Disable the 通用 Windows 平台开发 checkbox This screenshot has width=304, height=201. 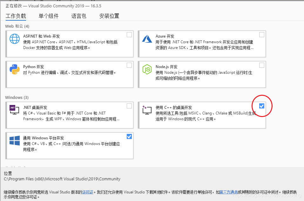pos(129,136)
